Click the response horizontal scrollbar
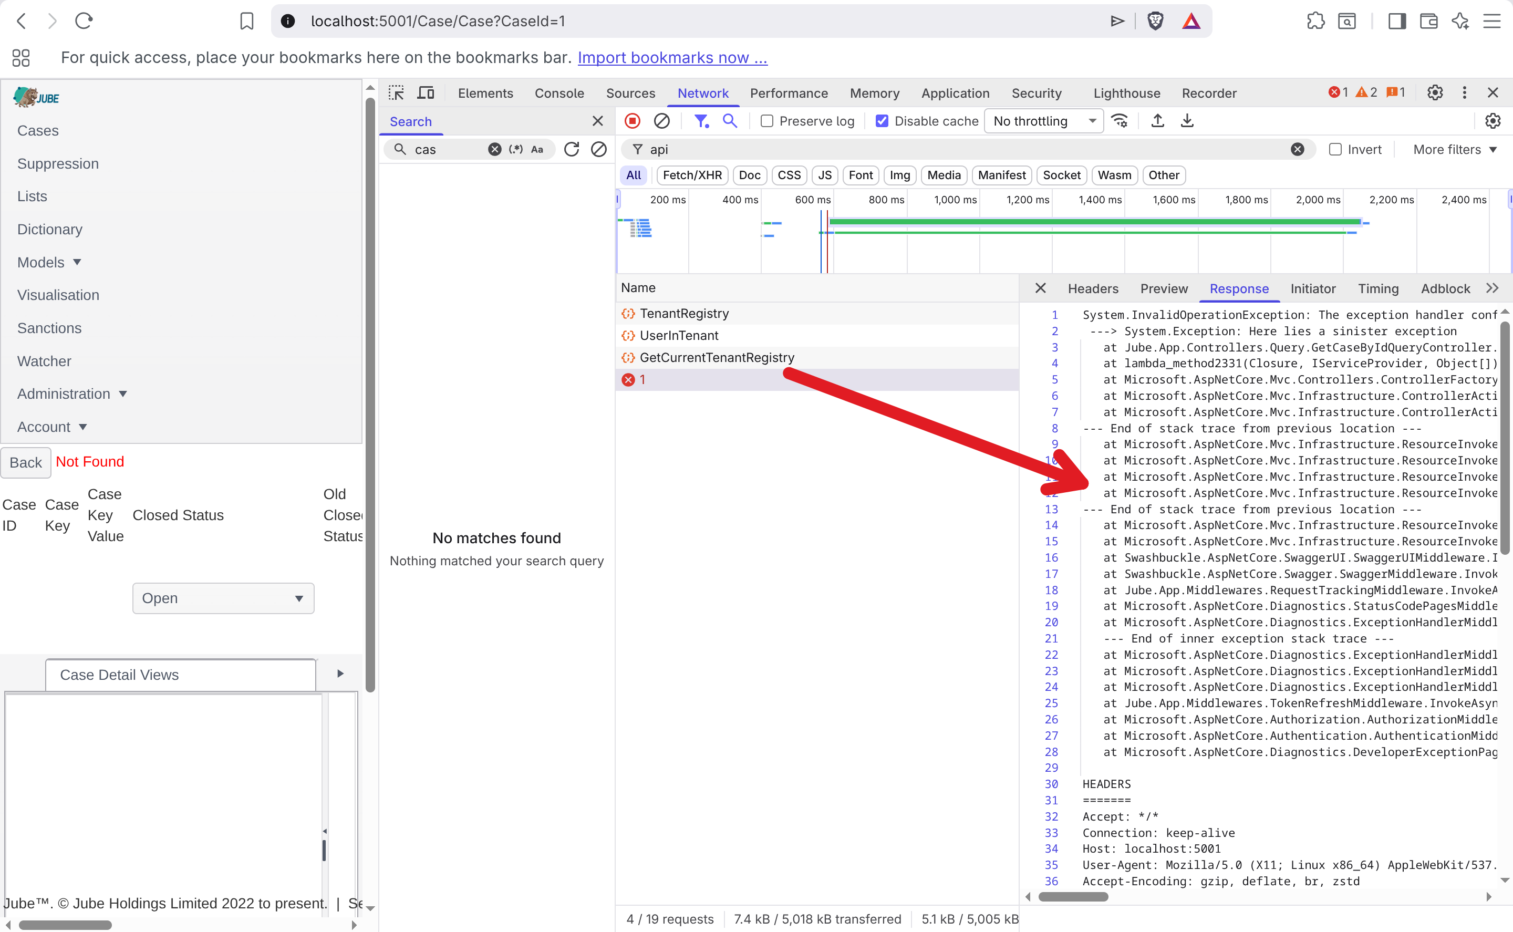The height and width of the screenshot is (932, 1513). (x=1073, y=897)
